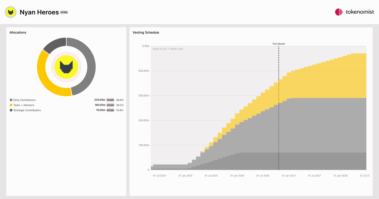Click the tokenomist brand logo icon
This screenshot has width=379, height=199.
[339, 12]
